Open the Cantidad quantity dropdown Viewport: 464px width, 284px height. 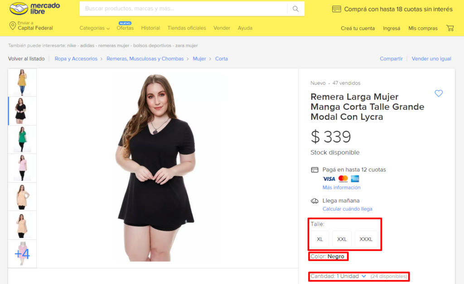click(338, 276)
